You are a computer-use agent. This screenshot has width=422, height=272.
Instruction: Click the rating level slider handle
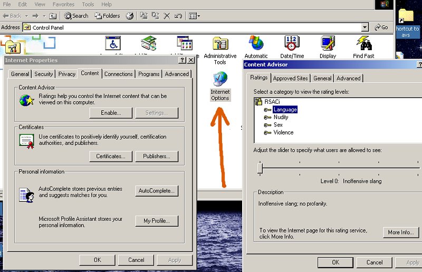click(x=260, y=168)
